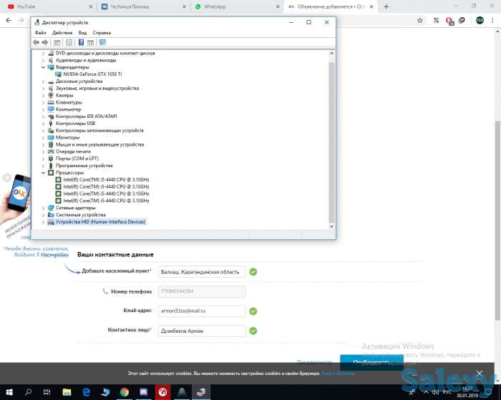501x400 pixels.
Task: Click the Back arrow in Device Manager toolbar
Action: click(x=37, y=42)
